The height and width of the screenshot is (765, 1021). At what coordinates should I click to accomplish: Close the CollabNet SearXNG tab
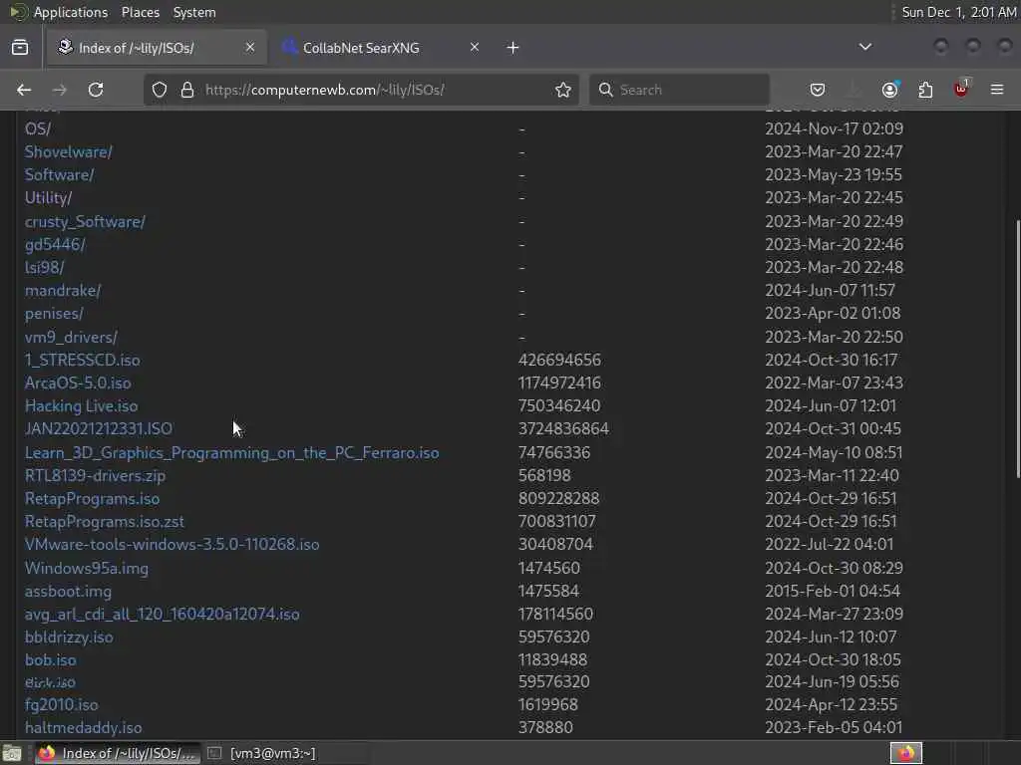(x=475, y=48)
